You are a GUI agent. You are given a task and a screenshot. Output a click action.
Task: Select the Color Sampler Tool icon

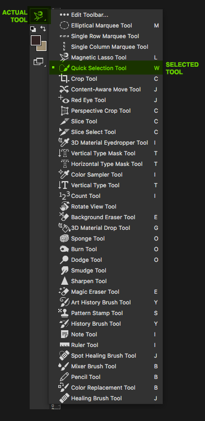tap(64, 174)
